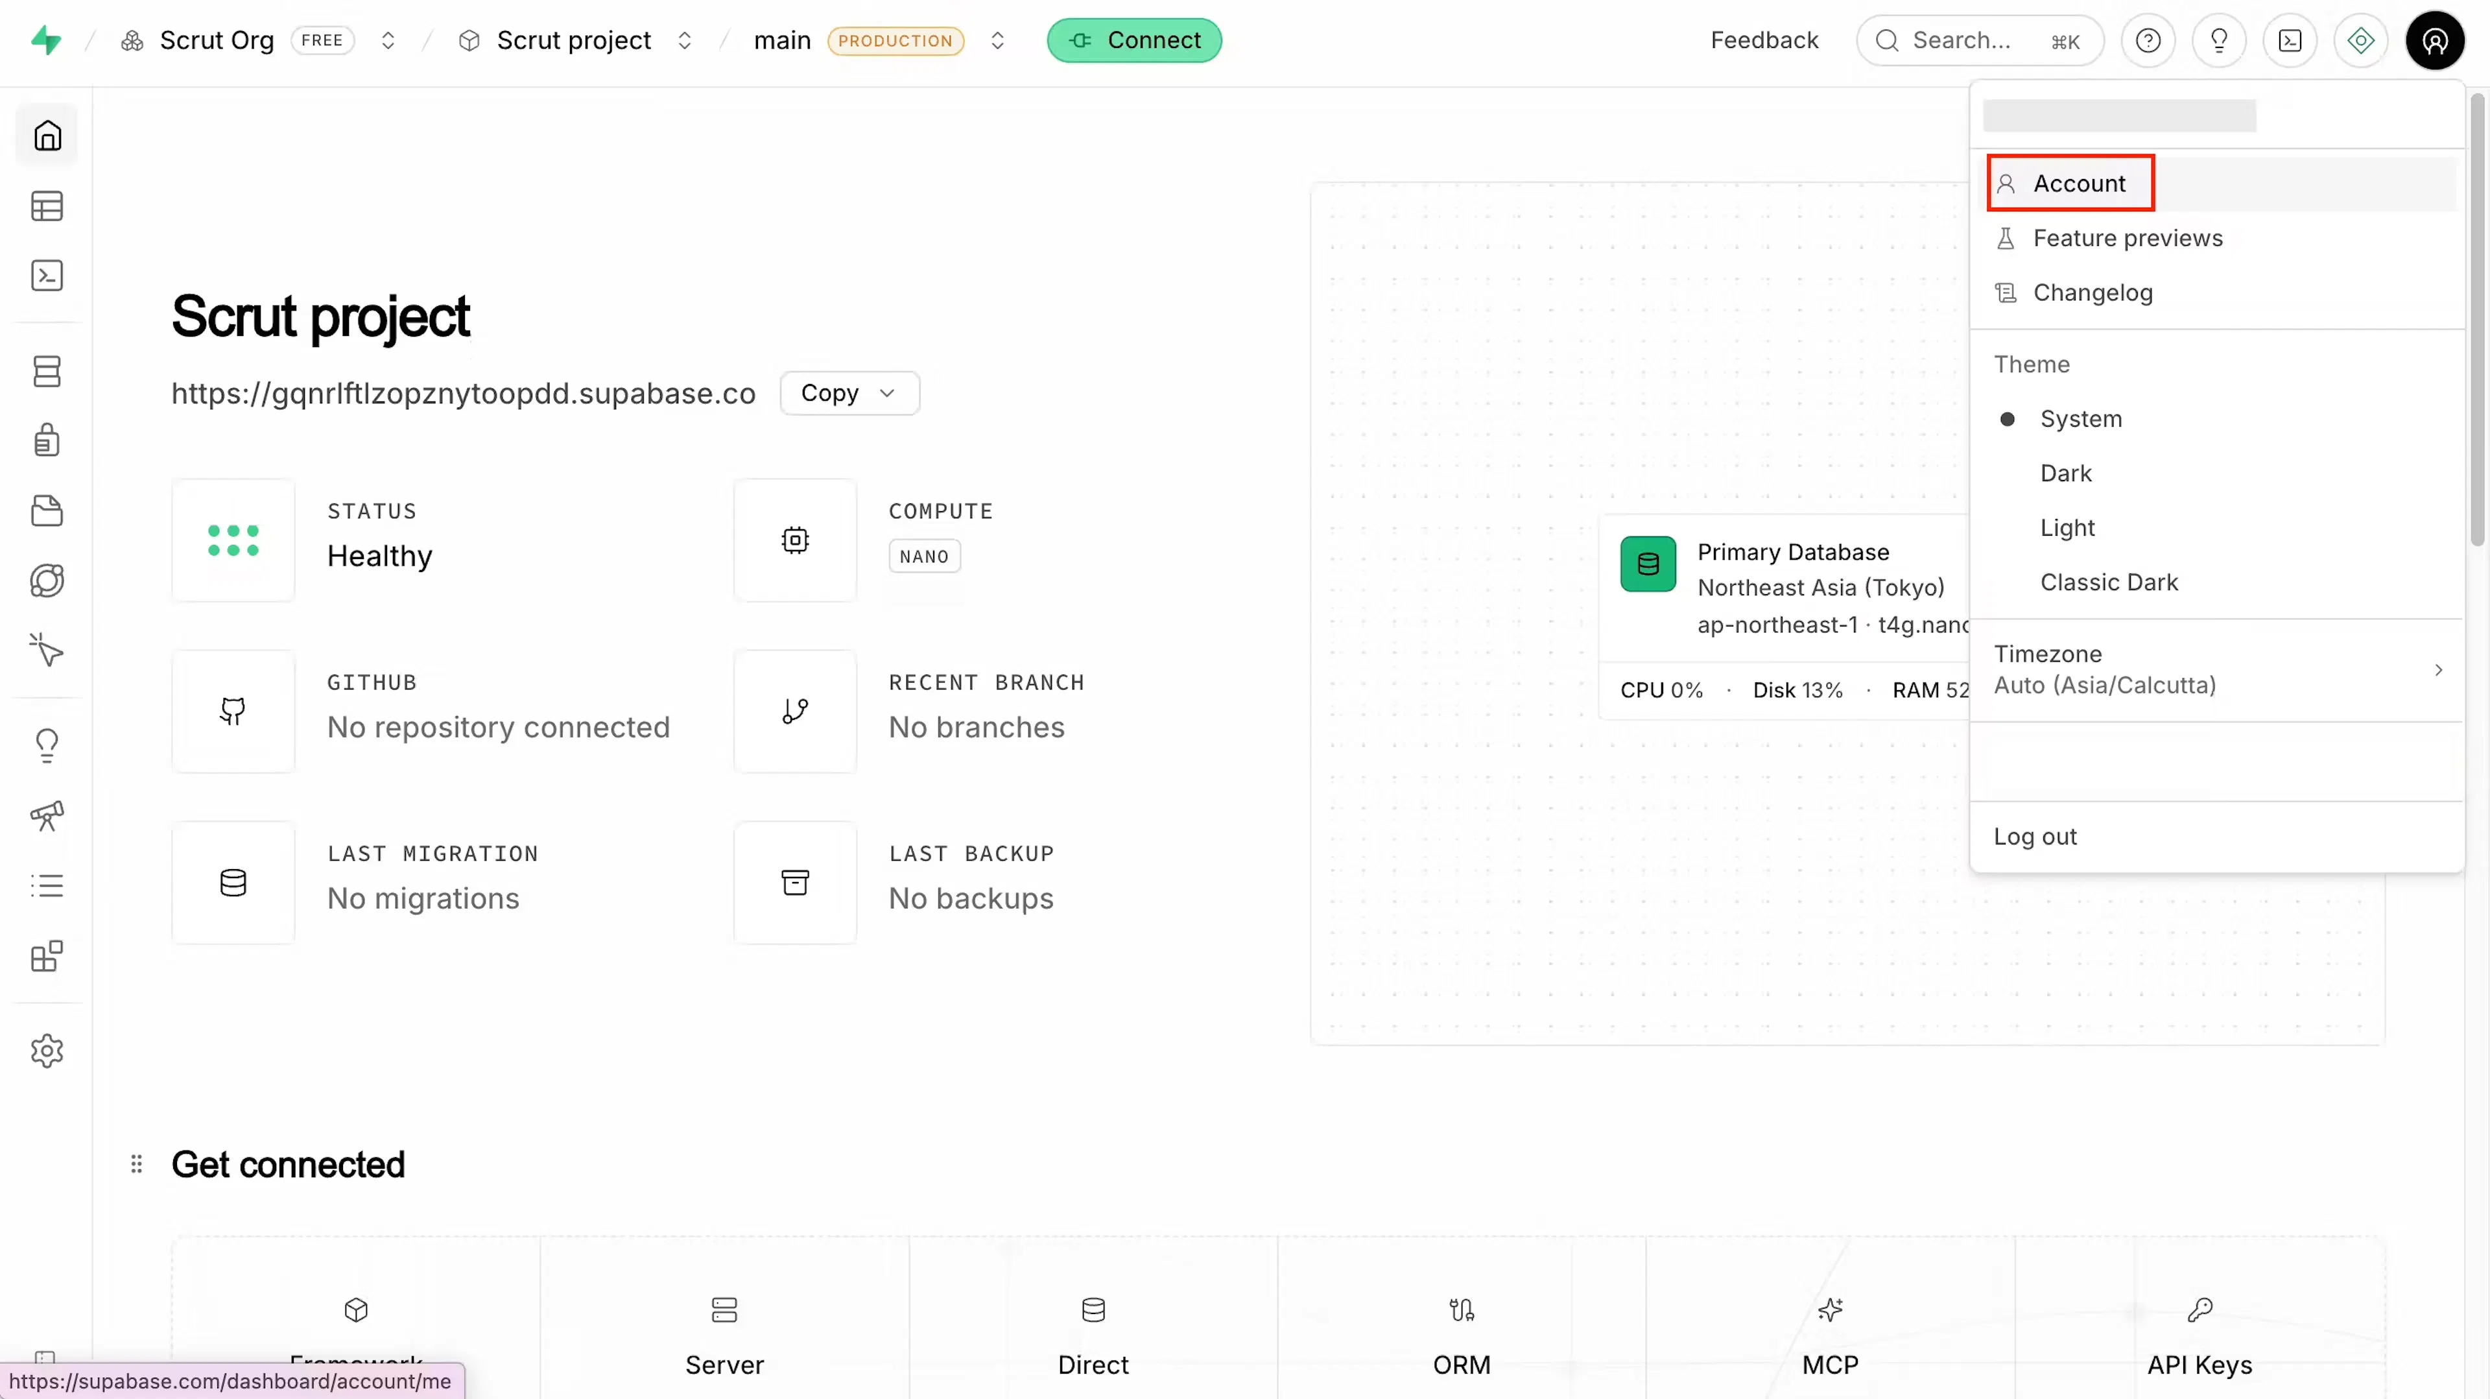Image resolution: width=2490 pixels, height=1399 pixels.
Task: Open the Logs list icon
Action: pos(47,887)
